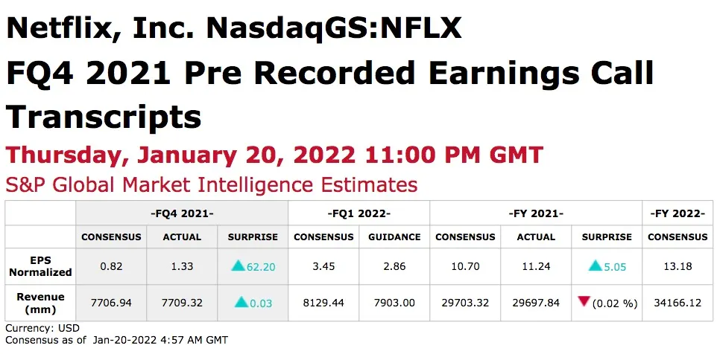Screen dimensions: 717x354
Task: Select the -FQ1 2022- column group header
Action: pyautogui.click(x=358, y=213)
